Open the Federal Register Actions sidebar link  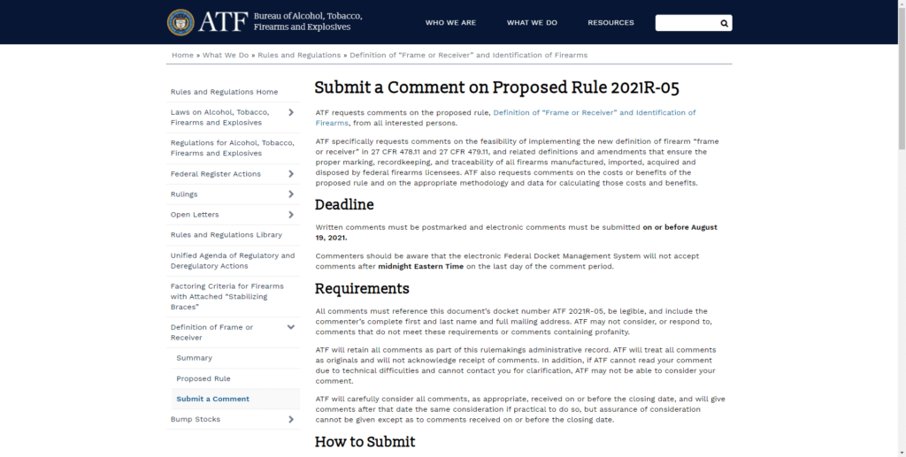tap(216, 173)
